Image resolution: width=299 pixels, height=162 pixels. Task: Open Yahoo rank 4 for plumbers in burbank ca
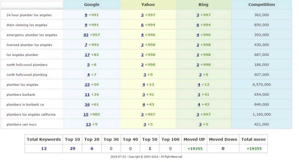[x=143, y=104]
